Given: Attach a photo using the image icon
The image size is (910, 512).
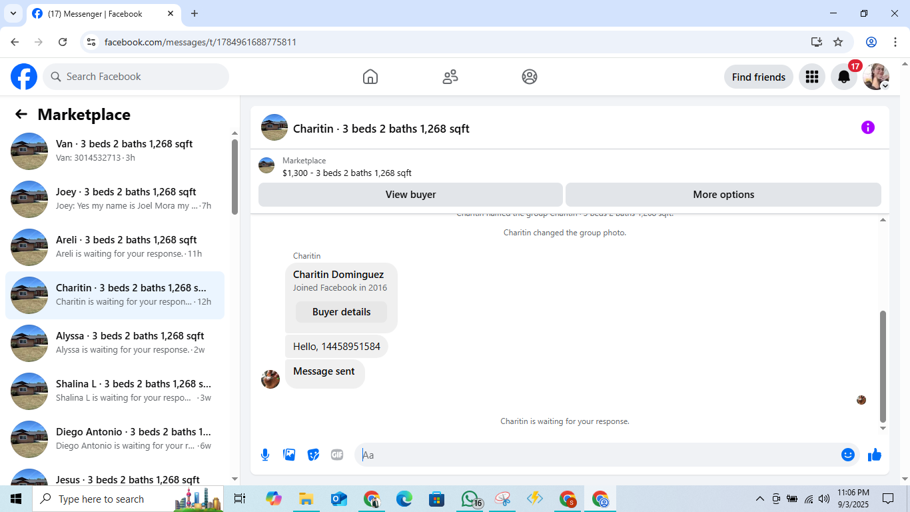Looking at the screenshot, I should [289, 455].
